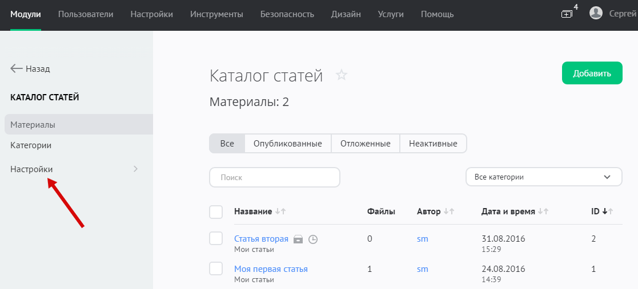The height and width of the screenshot is (289, 638).
Task: Click the user avatar icon for Сергей
Action: (596, 13)
